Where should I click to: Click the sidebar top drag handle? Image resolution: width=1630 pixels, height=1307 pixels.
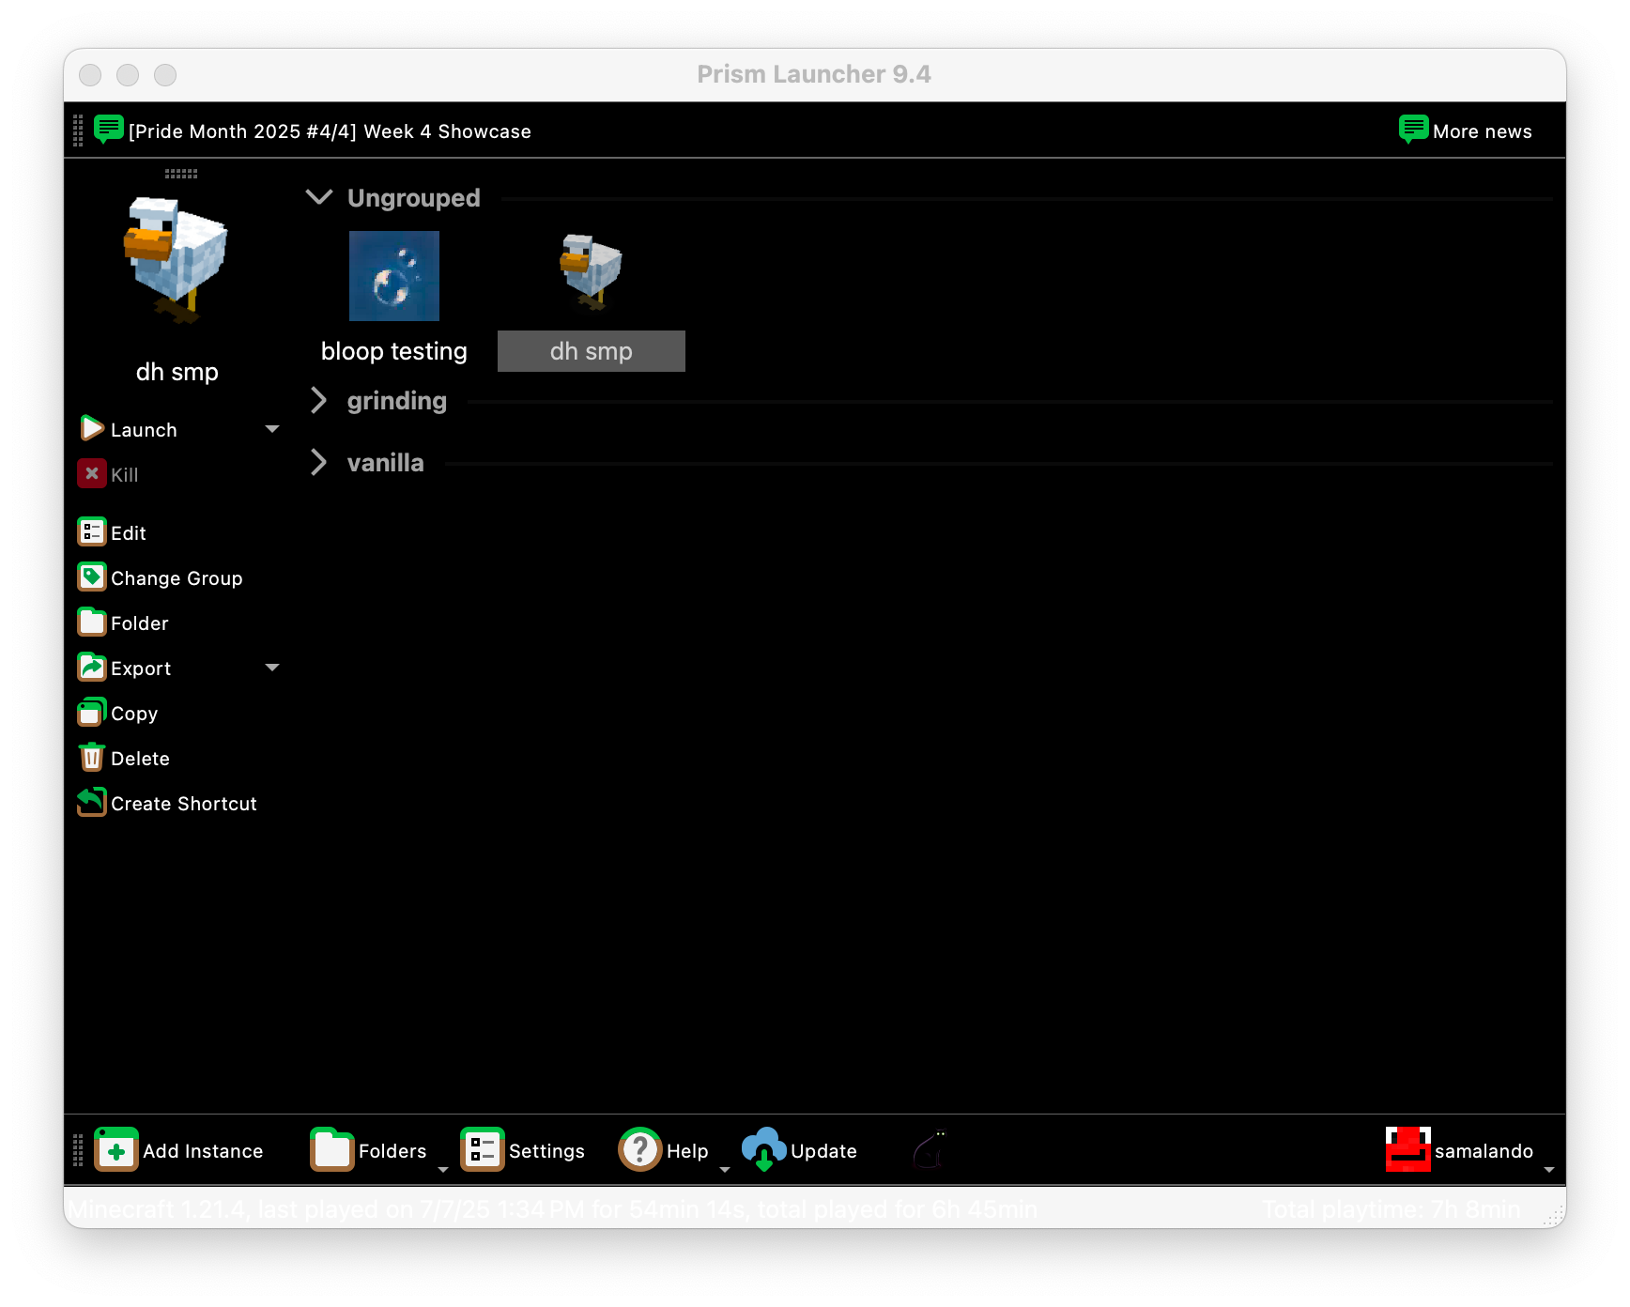[181, 174]
